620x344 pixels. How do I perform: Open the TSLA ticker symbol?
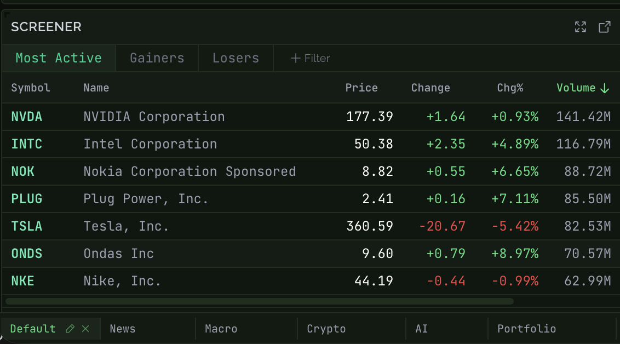click(x=27, y=226)
